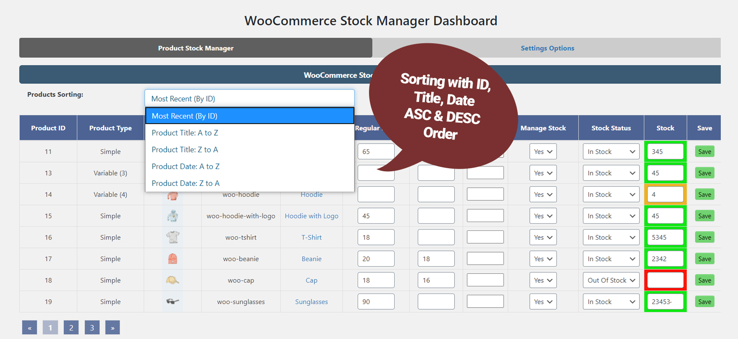Go to previous page with « button

click(30, 328)
